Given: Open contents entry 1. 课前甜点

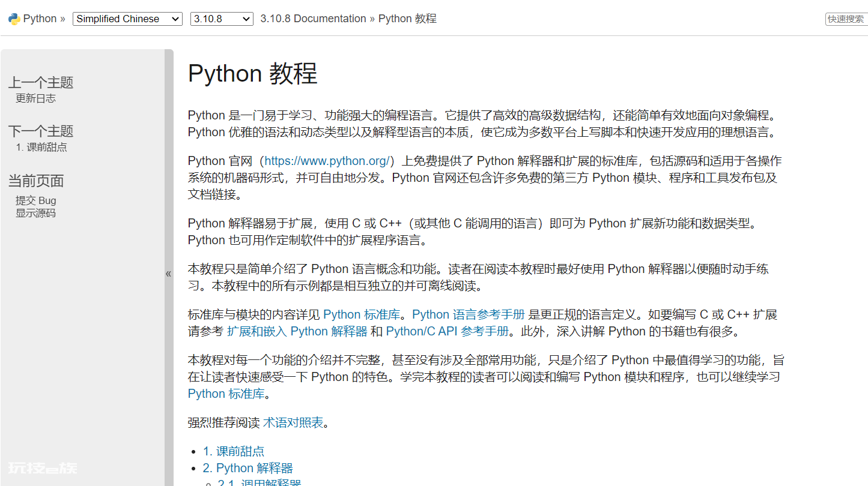Looking at the screenshot, I should [234, 451].
